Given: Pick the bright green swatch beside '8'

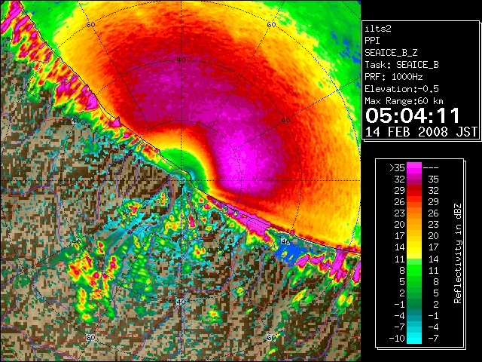Looking at the screenshot, I should point(414,271).
